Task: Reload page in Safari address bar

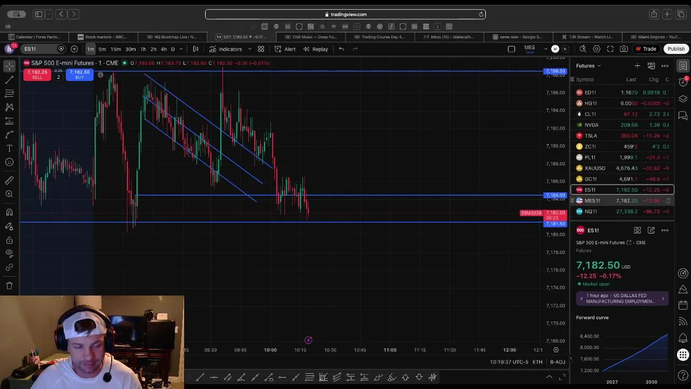Action: [481, 15]
